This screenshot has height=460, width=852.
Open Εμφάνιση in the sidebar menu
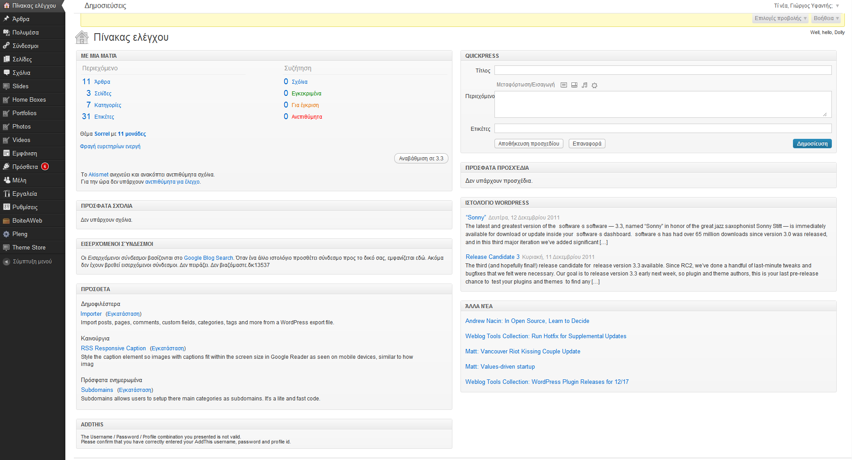click(x=25, y=153)
